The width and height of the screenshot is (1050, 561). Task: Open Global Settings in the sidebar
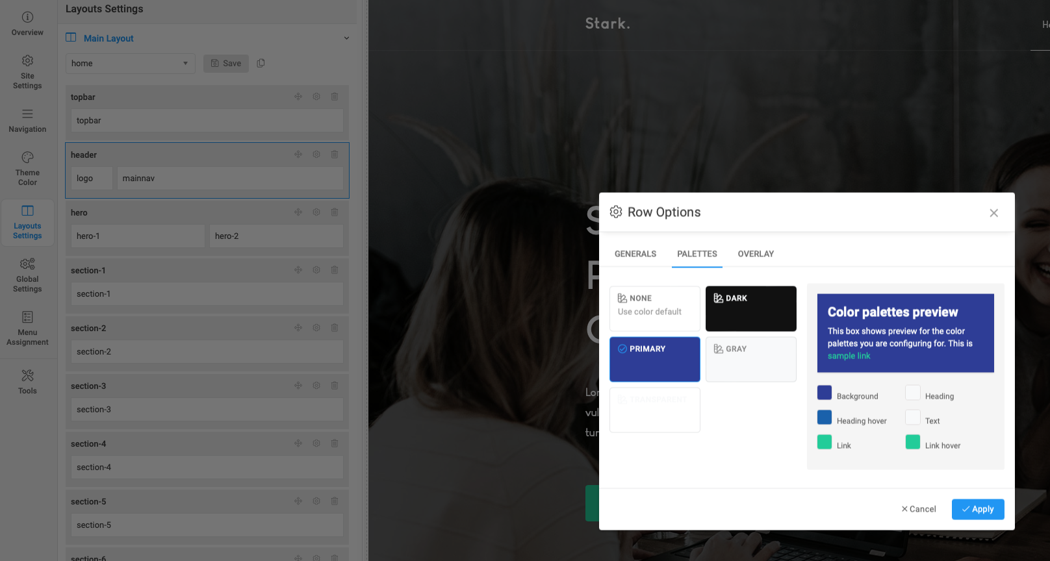(27, 275)
